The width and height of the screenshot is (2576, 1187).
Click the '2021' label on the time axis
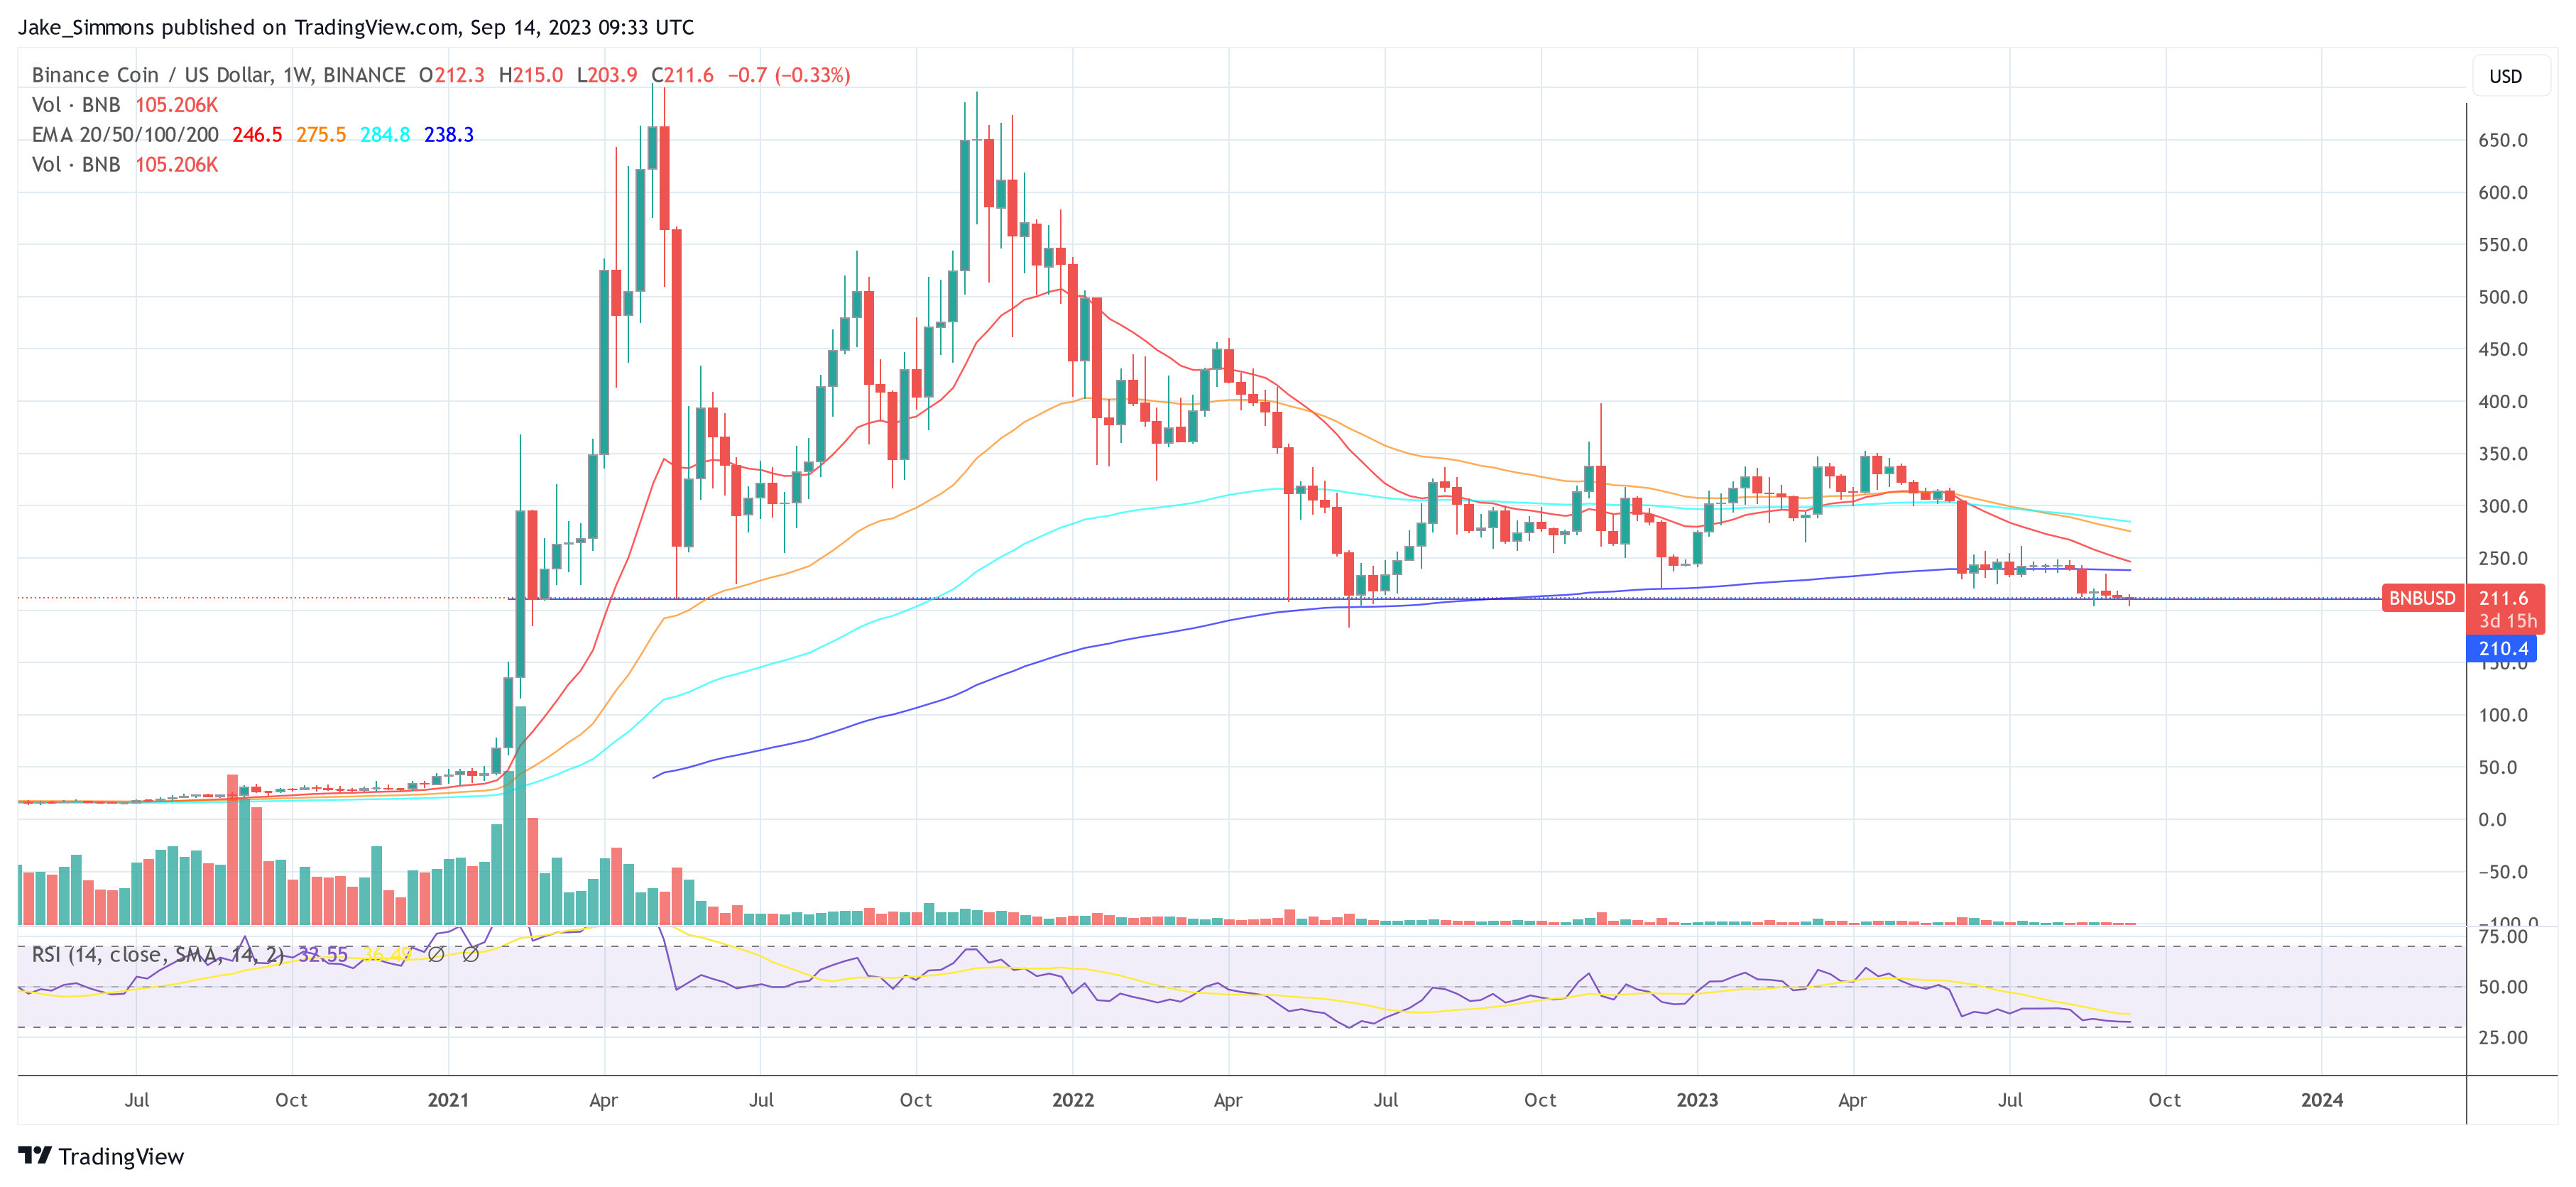click(x=448, y=1100)
